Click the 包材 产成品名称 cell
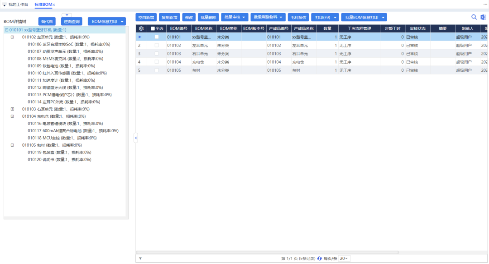This screenshot has width=489, height=264. coord(304,70)
